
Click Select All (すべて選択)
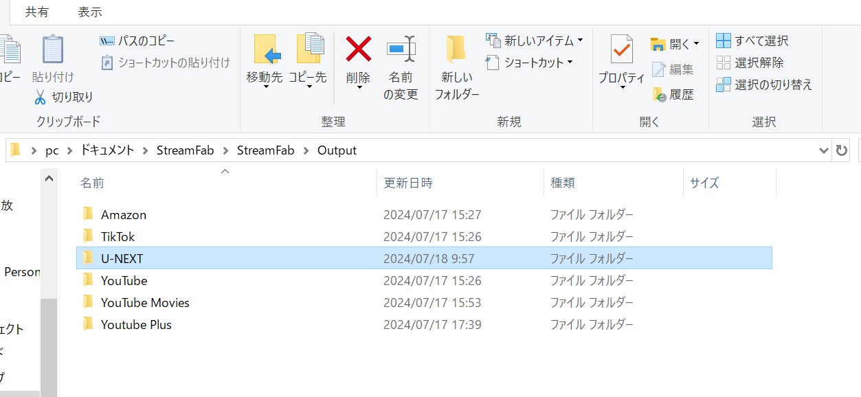pos(752,41)
